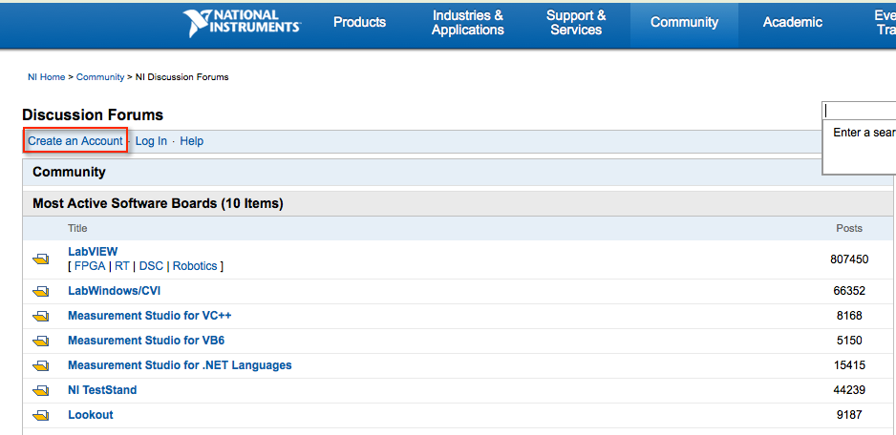Select the Community navigation tab

pos(684,23)
